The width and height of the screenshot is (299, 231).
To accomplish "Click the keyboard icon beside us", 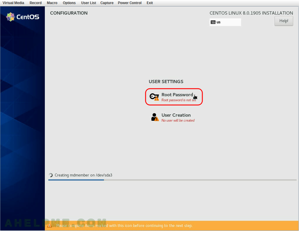I will point(213,22).
